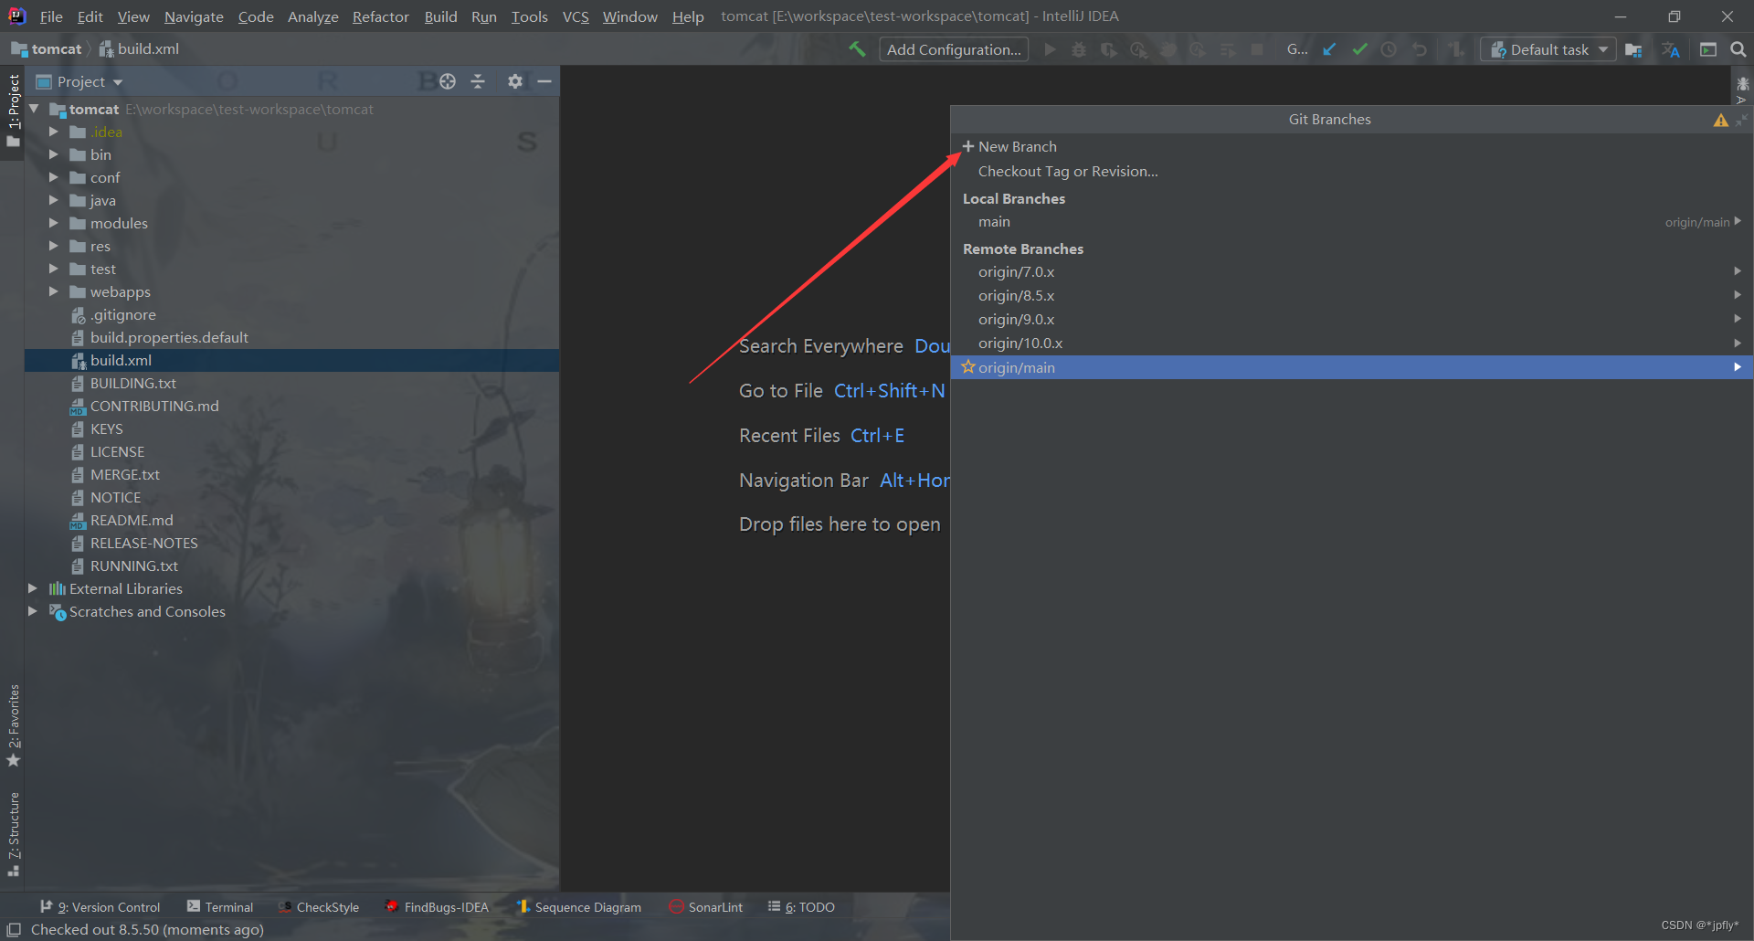Click the status message Checked out 8.5.50
This screenshot has width=1754, height=941.
[x=147, y=929]
